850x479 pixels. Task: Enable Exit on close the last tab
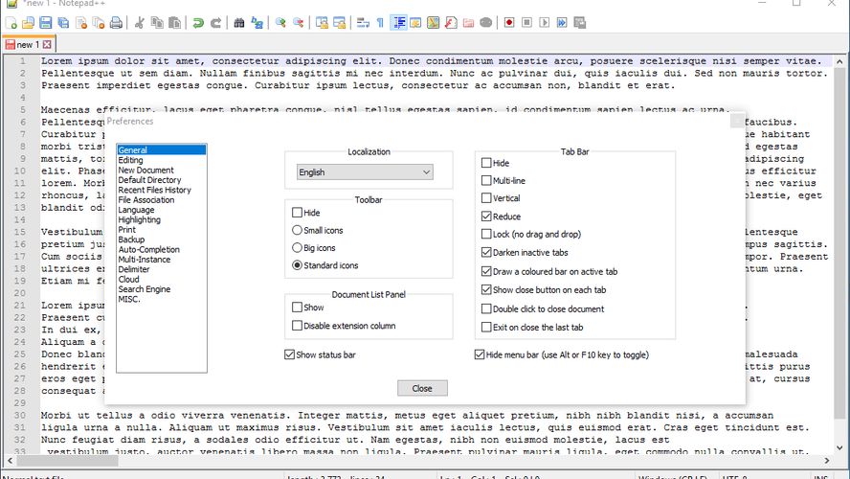pyautogui.click(x=486, y=327)
